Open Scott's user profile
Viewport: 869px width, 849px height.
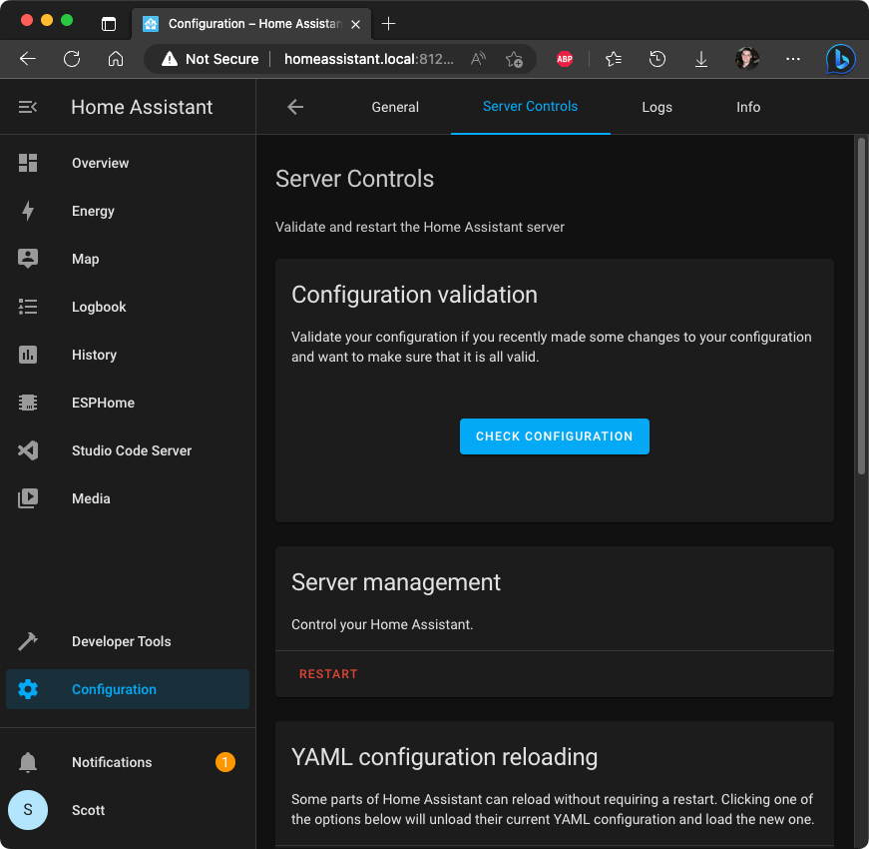pyautogui.click(x=88, y=810)
